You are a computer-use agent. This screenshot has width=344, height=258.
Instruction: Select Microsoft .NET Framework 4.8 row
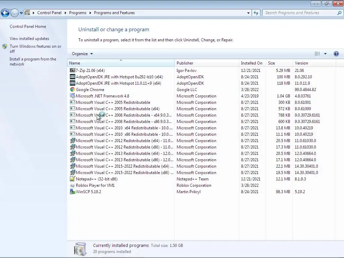click(202, 96)
